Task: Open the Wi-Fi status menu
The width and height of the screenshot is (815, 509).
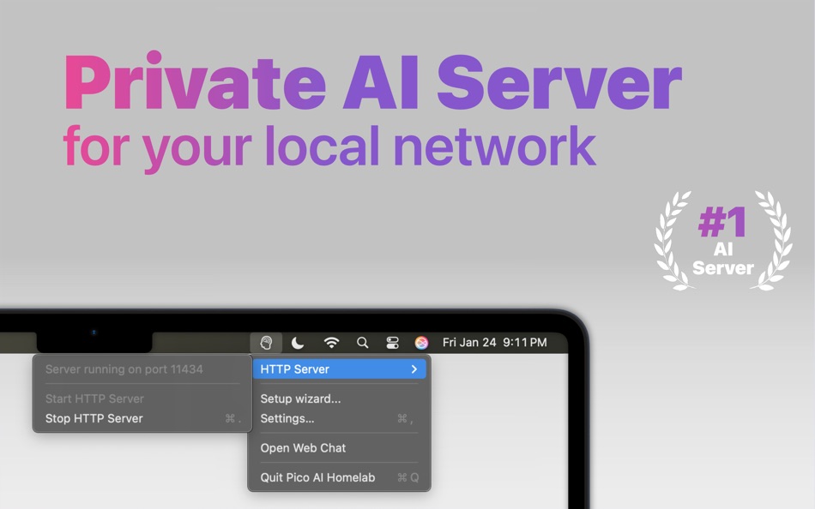Action: pos(331,342)
